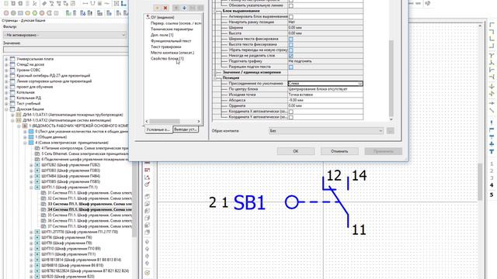Image resolution: width=497 pixels, height=279 pixels.
Task: Open the filter dropdown 'Не активировано'
Action: pyautogui.click(x=64, y=35)
